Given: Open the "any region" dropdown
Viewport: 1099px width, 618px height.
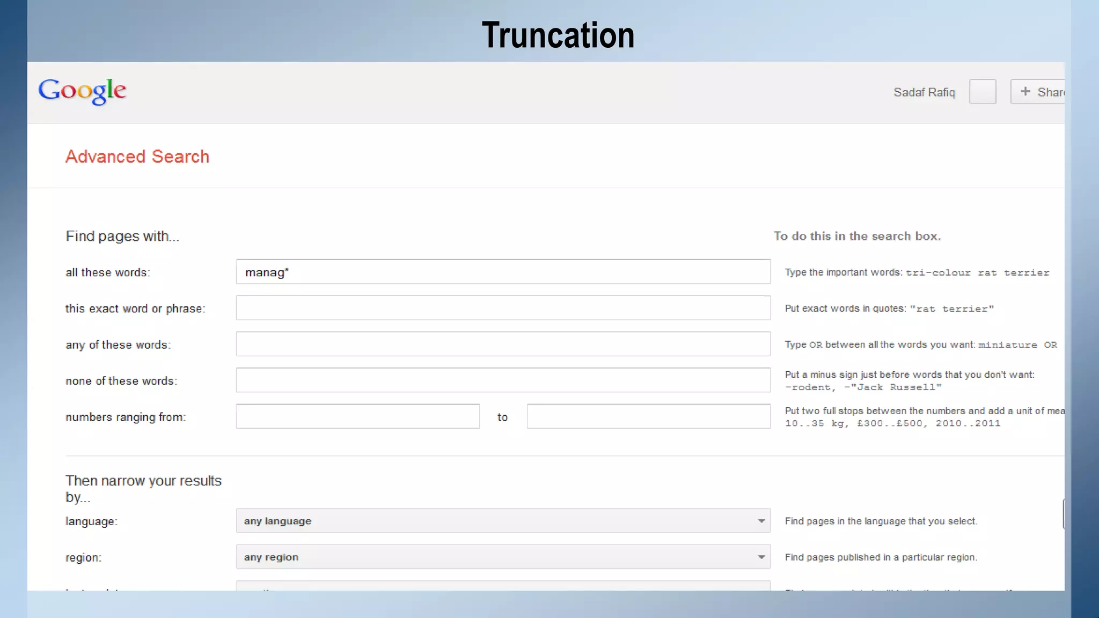Looking at the screenshot, I should pos(503,557).
